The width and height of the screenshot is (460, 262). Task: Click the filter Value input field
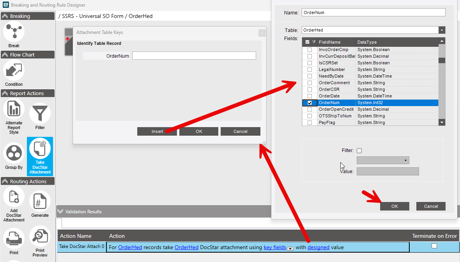(387, 171)
